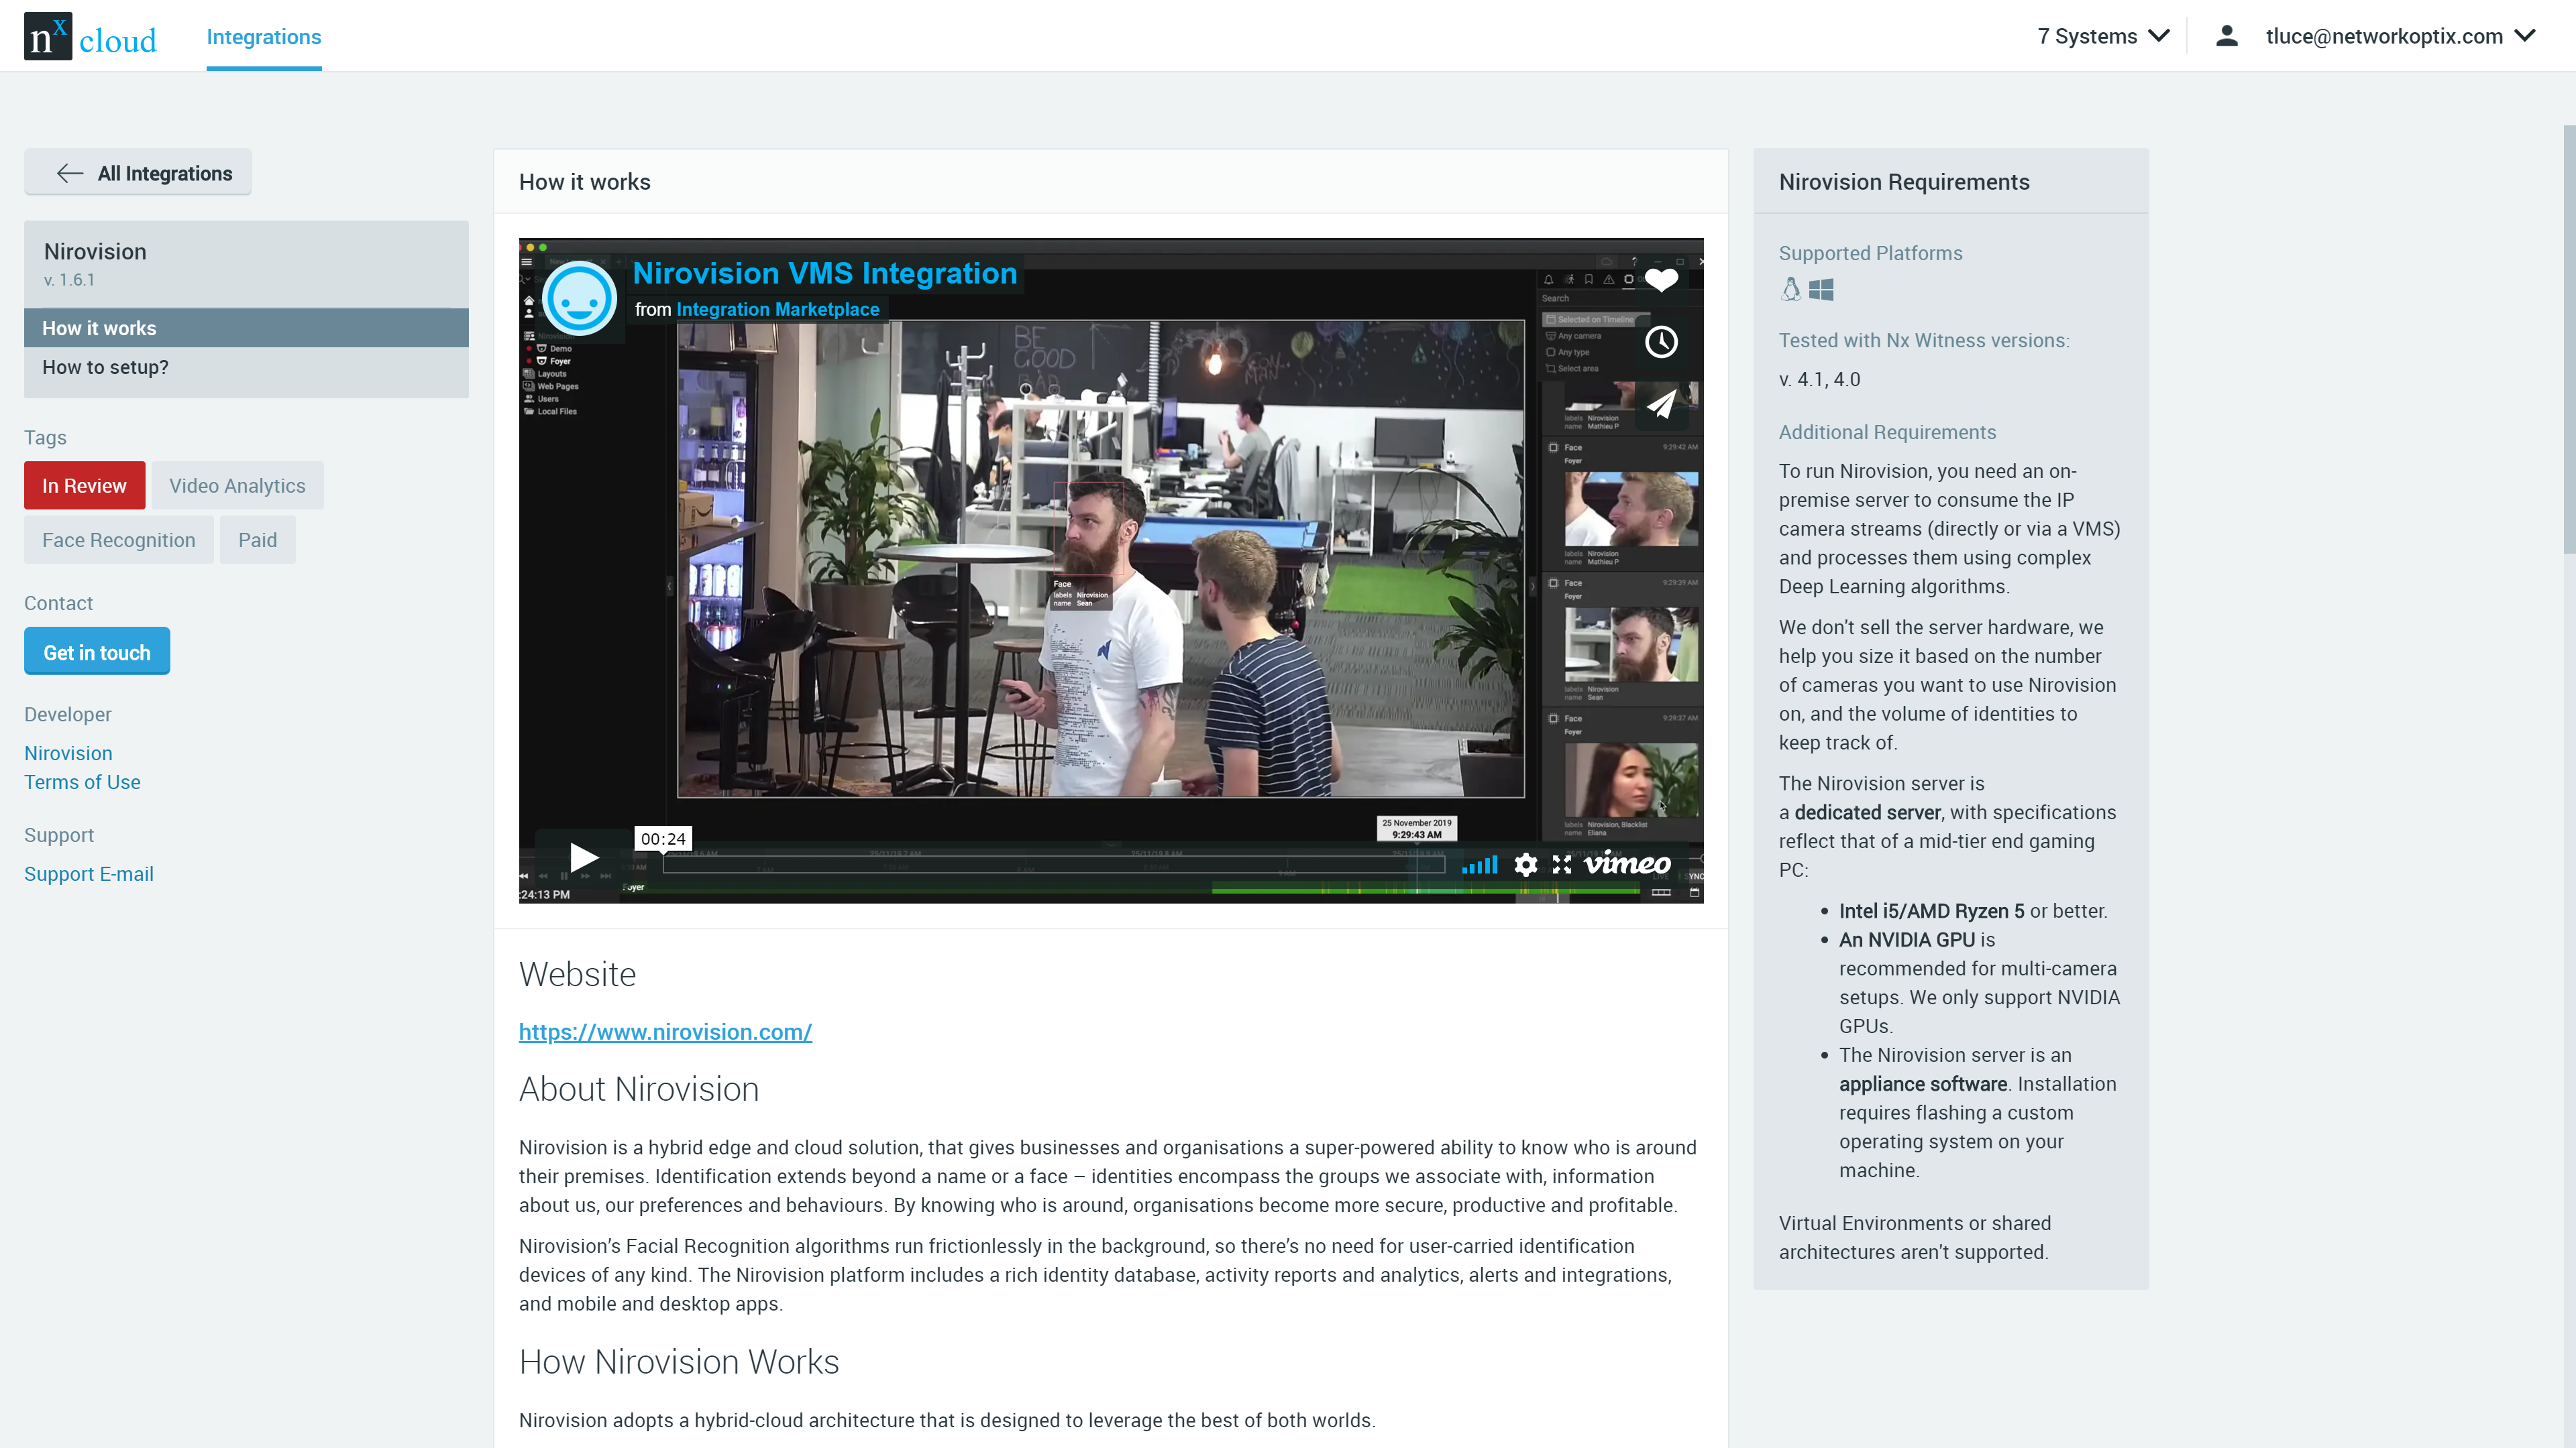Open the Integration Marketplace link in video

pos(778,310)
